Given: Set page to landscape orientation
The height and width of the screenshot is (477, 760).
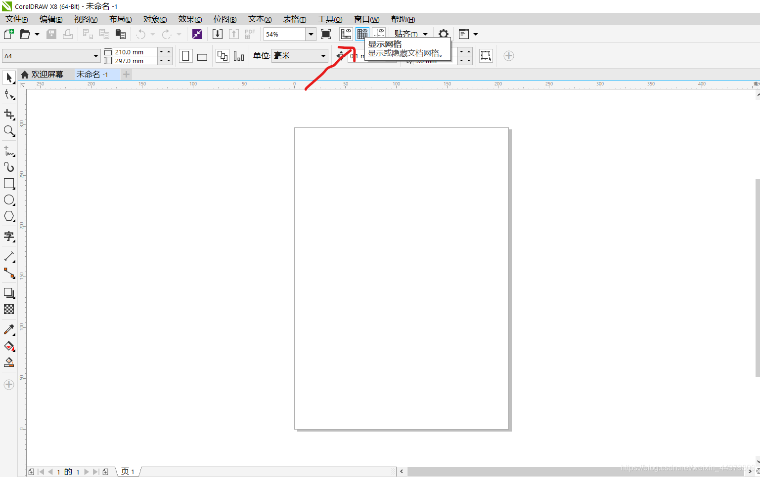Looking at the screenshot, I should click(202, 56).
